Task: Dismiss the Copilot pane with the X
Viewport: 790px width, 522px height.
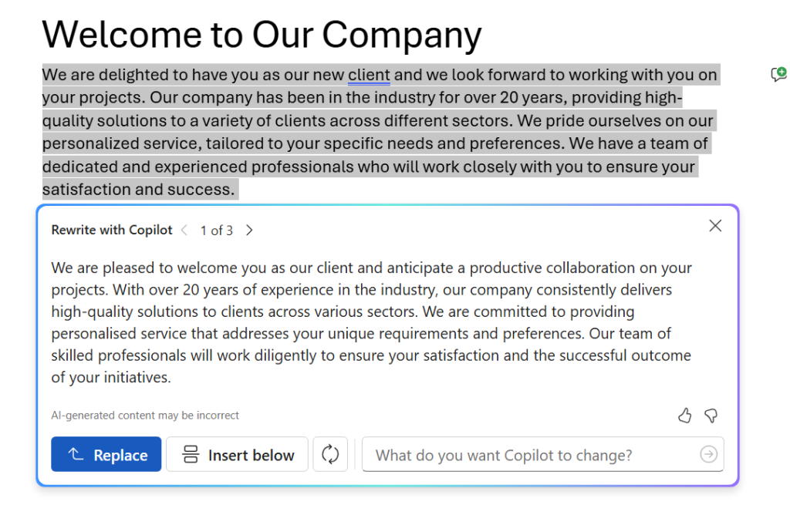Action: tap(715, 225)
